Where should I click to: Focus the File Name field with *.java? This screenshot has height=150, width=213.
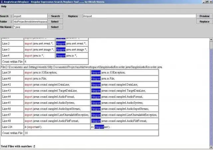click(x=30, y=27)
